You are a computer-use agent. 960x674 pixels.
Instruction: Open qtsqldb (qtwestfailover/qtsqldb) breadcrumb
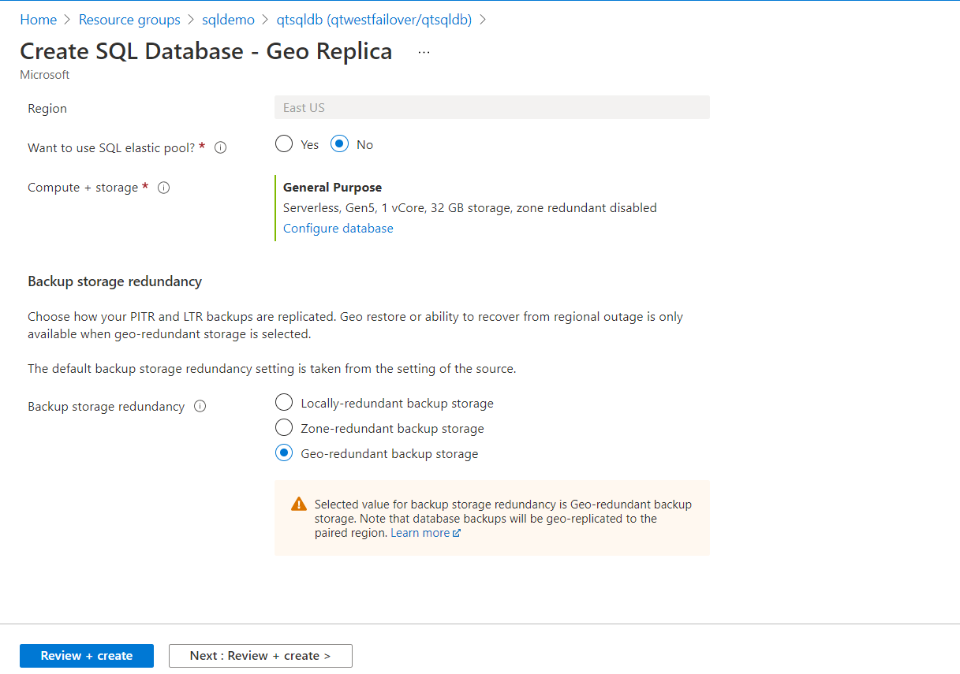374,20
